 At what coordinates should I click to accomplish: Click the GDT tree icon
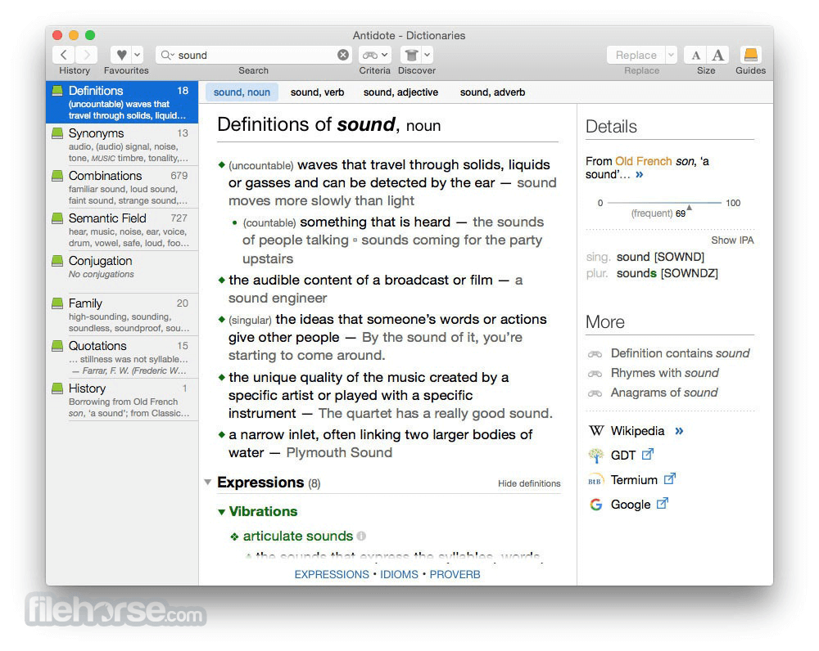coord(595,456)
